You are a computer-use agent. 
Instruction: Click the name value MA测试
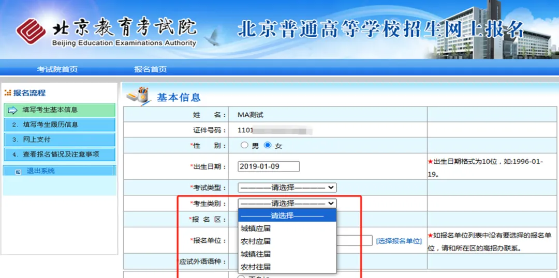(x=251, y=115)
